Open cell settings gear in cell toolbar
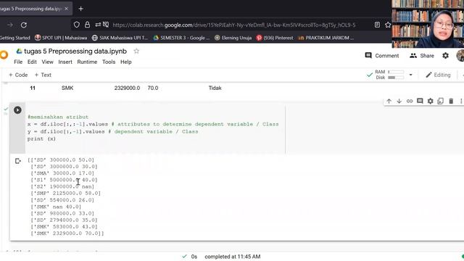The width and height of the screenshot is (464, 261). coord(430,101)
